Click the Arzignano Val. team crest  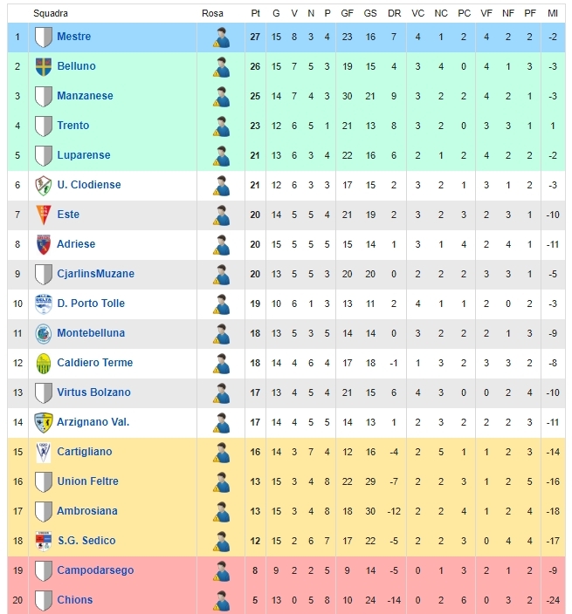[43, 422]
